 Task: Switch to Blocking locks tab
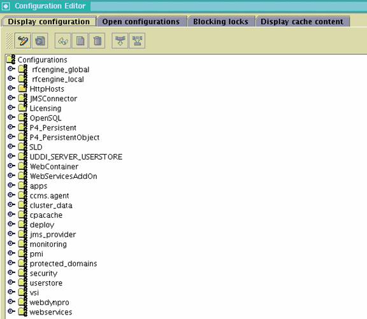coord(220,22)
